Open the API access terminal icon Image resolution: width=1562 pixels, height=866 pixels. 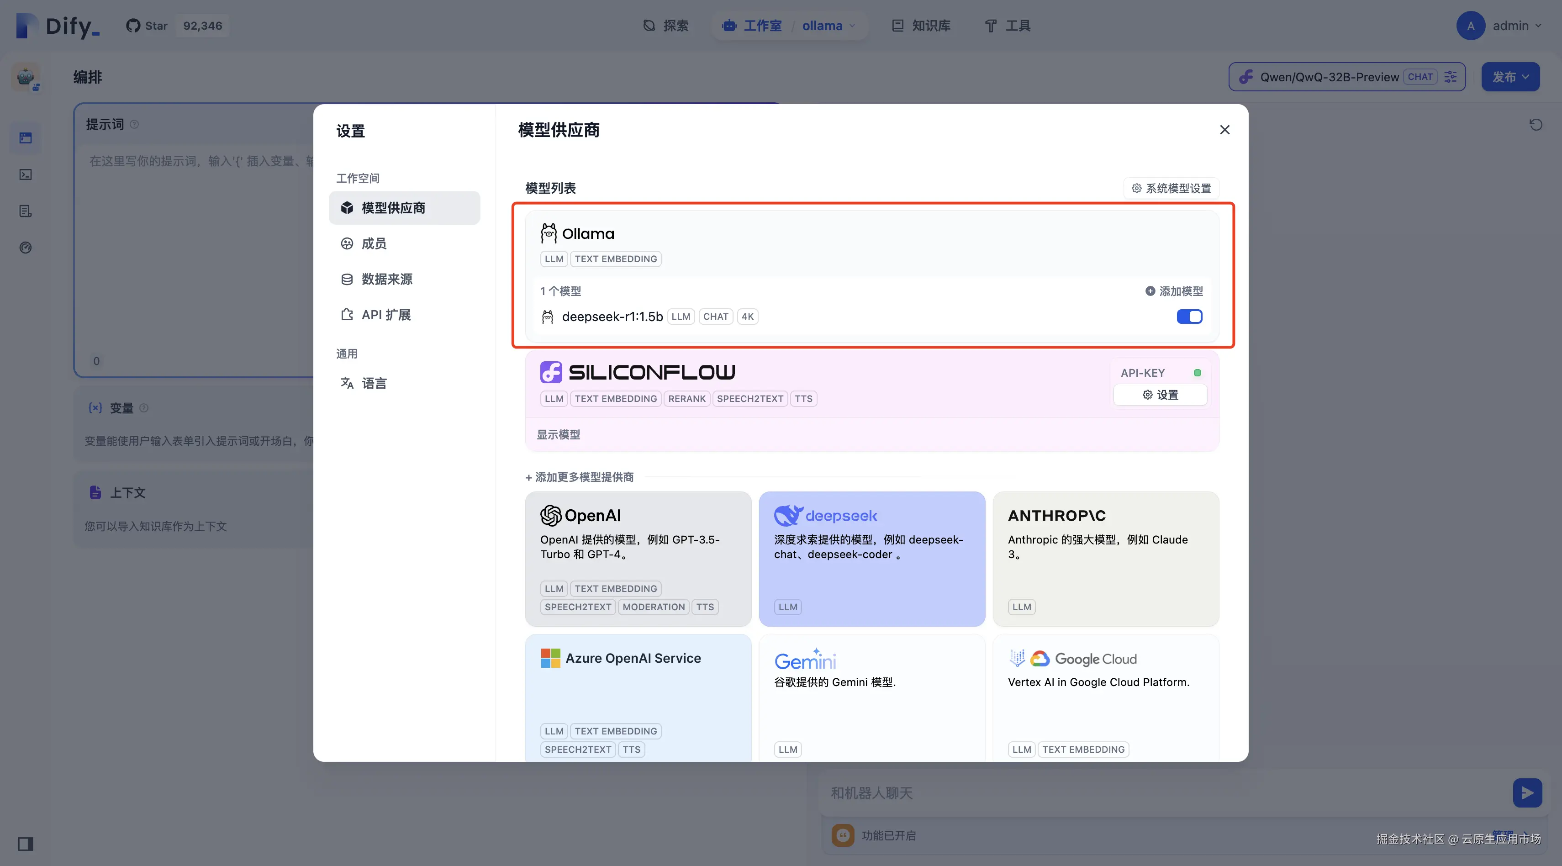[26, 174]
